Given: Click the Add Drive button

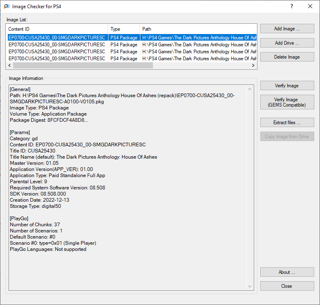Looking at the screenshot, I should tap(287, 43).
